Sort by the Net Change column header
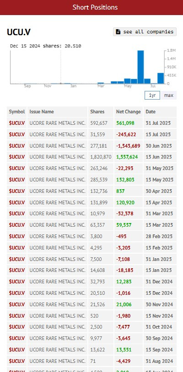This screenshot has height=372, width=183. click(129, 112)
